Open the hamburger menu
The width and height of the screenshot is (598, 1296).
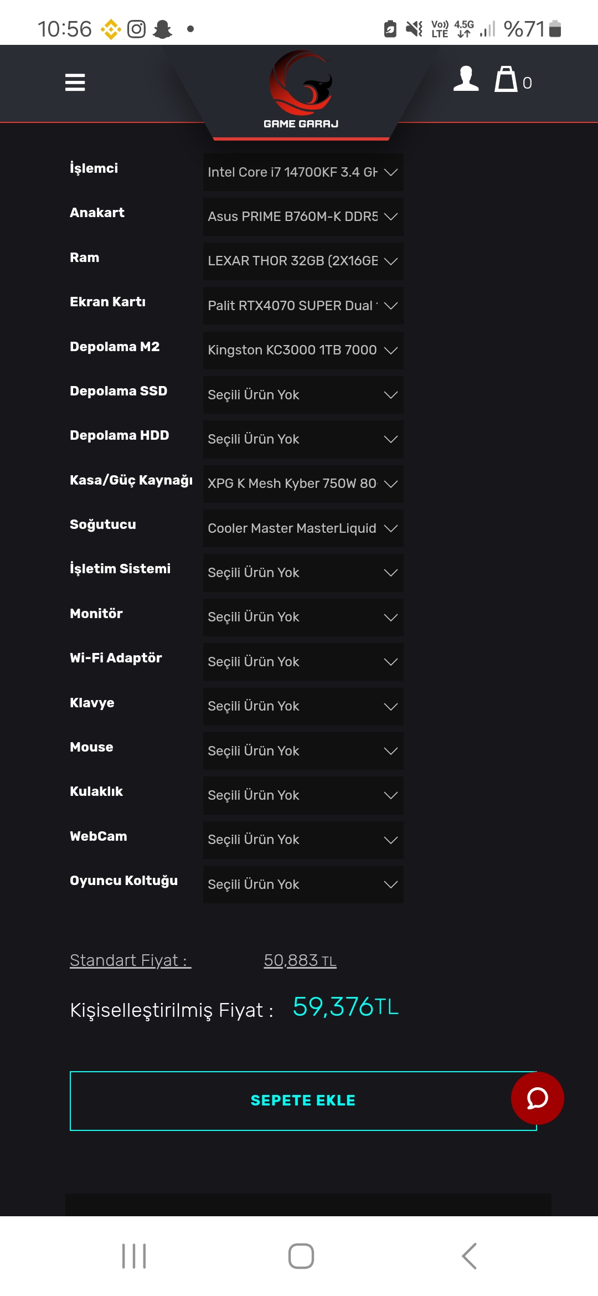tap(75, 83)
